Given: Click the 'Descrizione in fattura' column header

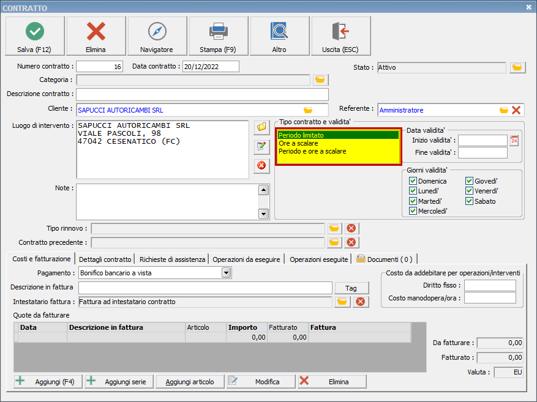Looking at the screenshot, I should (x=126, y=327).
